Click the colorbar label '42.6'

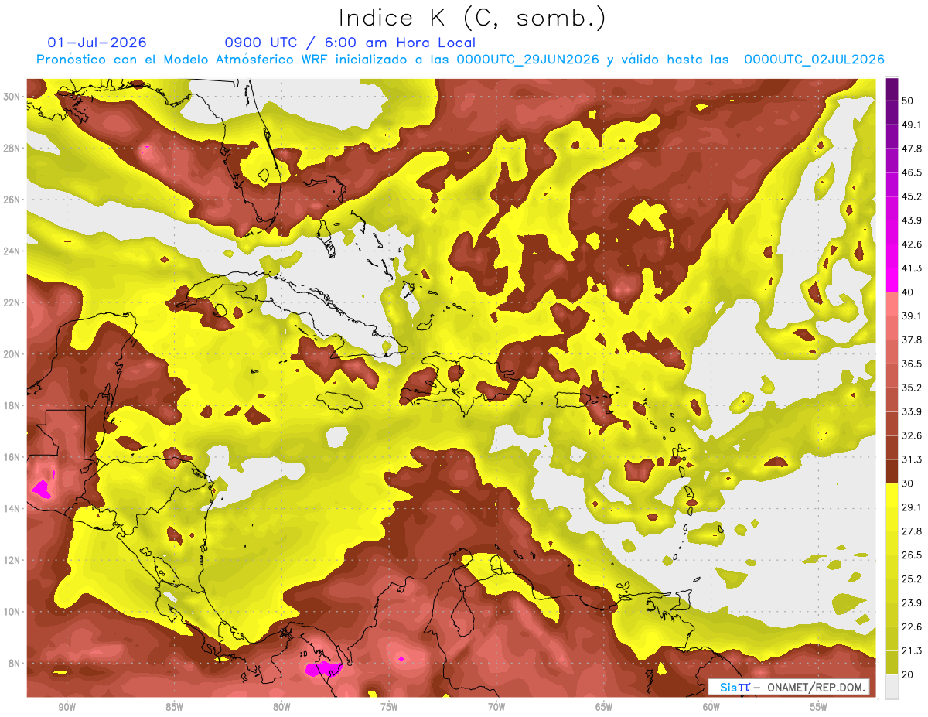click(911, 244)
